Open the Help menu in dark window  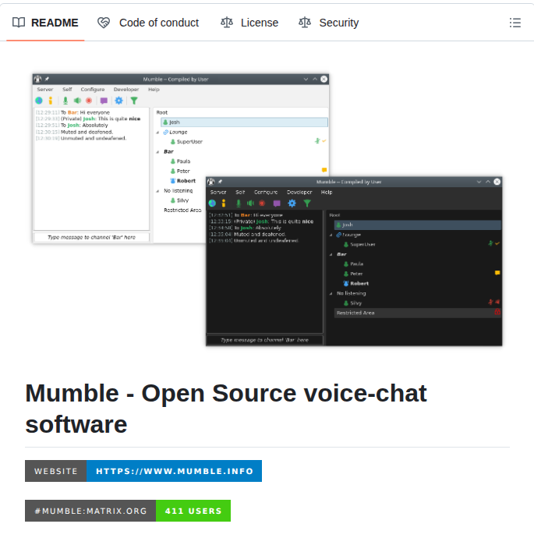tap(327, 192)
